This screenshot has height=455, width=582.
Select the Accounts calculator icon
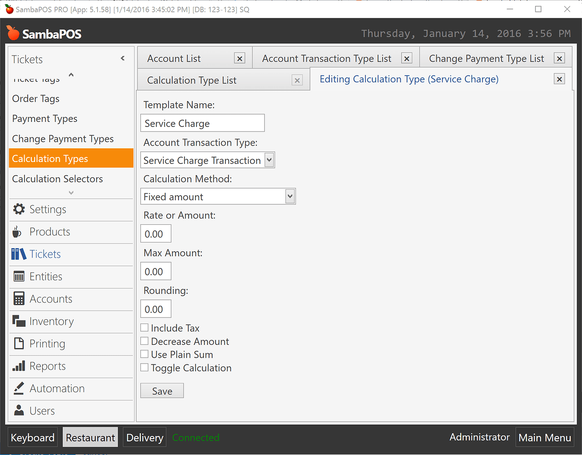tap(17, 298)
